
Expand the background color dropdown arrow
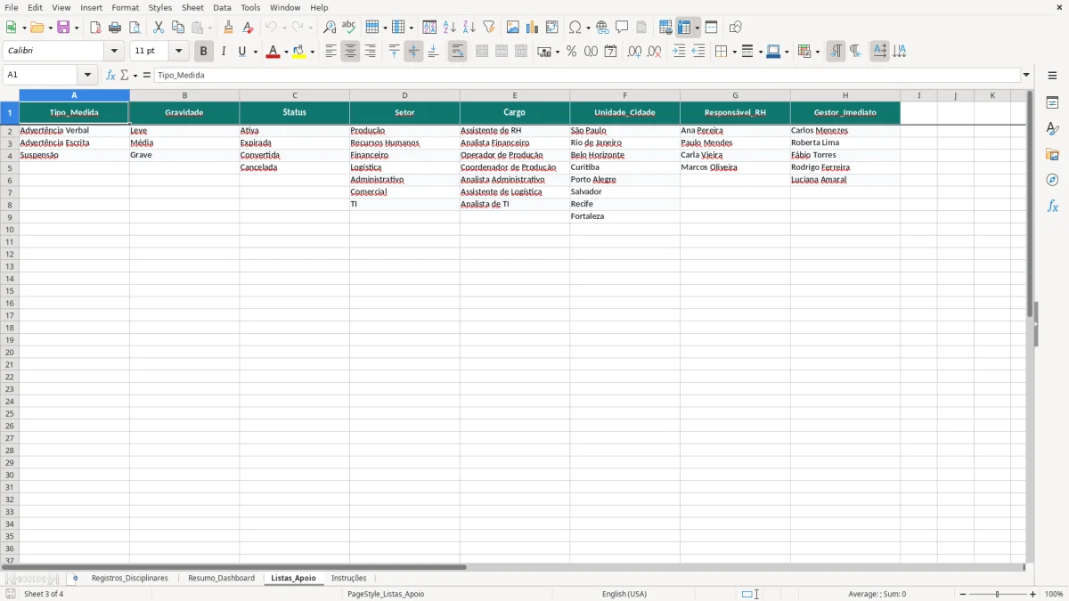(x=313, y=52)
